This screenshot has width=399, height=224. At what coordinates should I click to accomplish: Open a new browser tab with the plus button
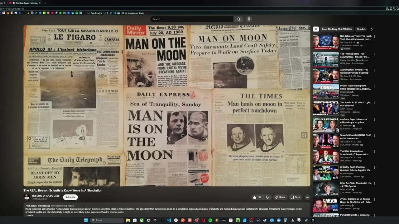click(x=45, y=3)
